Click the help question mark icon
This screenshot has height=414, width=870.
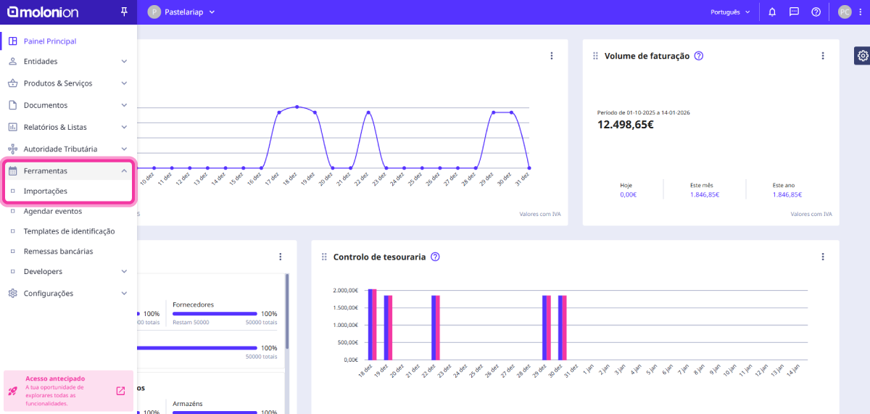(x=816, y=12)
